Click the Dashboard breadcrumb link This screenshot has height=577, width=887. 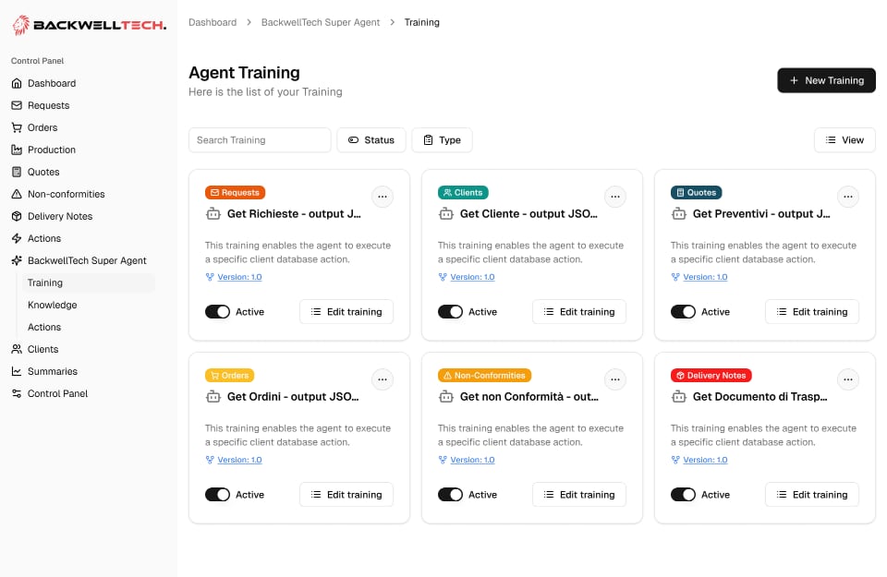pos(213,22)
